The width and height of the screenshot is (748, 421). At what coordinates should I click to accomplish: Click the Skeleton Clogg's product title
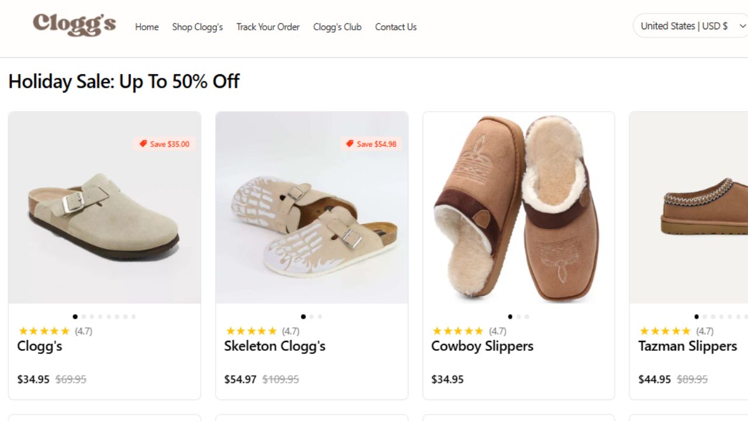click(275, 346)
